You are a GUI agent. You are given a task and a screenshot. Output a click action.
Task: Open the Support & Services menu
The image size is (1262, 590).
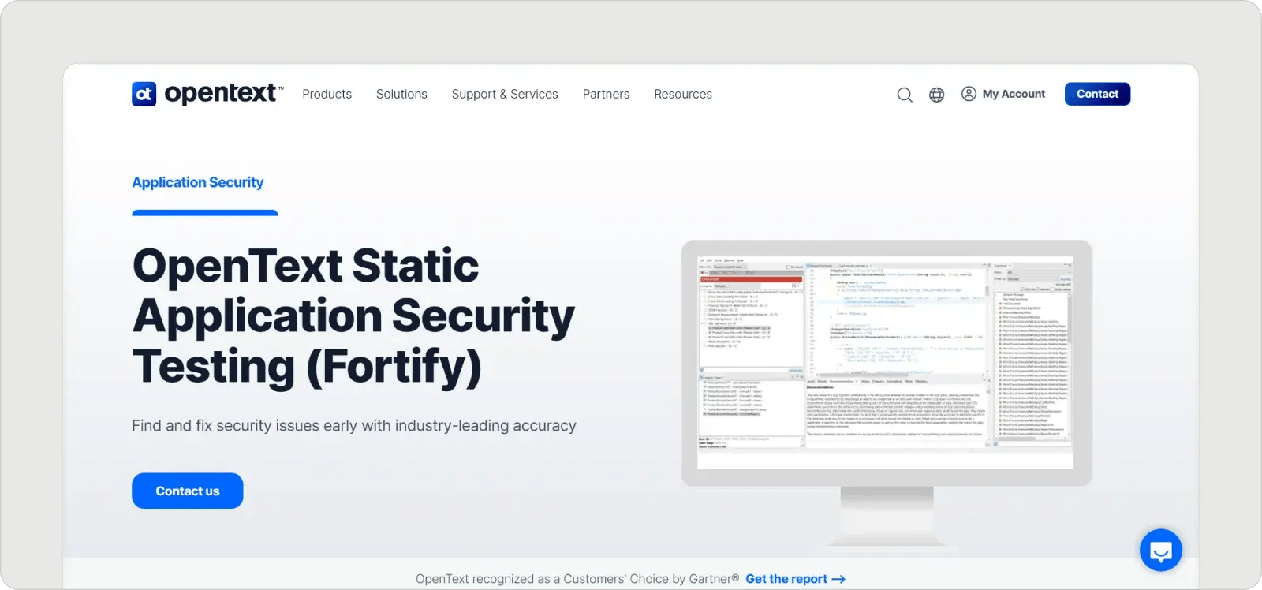click(x=505, y=94)
